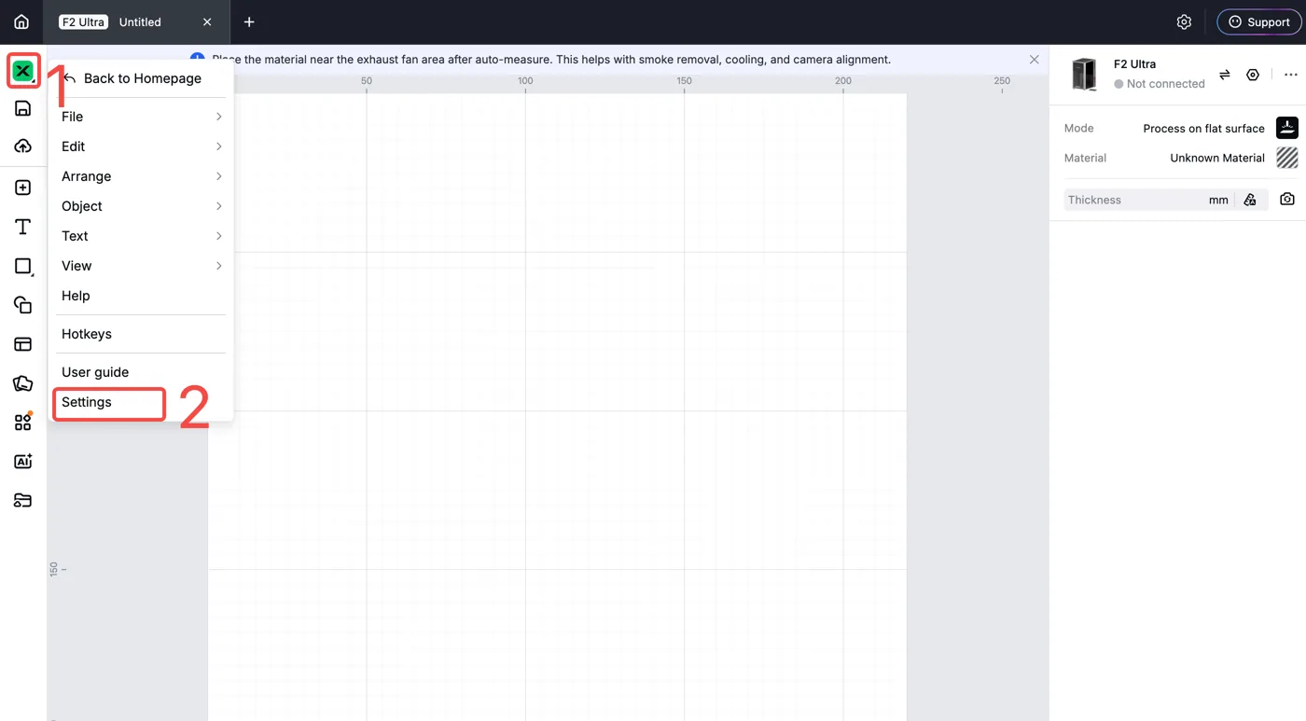Dismiss the exhaust fan info banner

[x=1034, y=60]
